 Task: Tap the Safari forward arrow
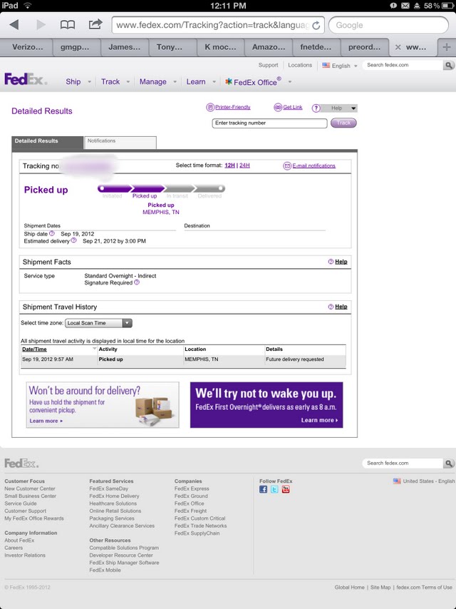click(41, 25)
